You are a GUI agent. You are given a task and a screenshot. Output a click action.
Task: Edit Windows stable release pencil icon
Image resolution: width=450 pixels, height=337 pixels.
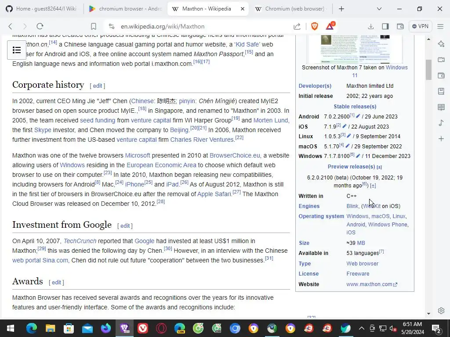[358, 156]
